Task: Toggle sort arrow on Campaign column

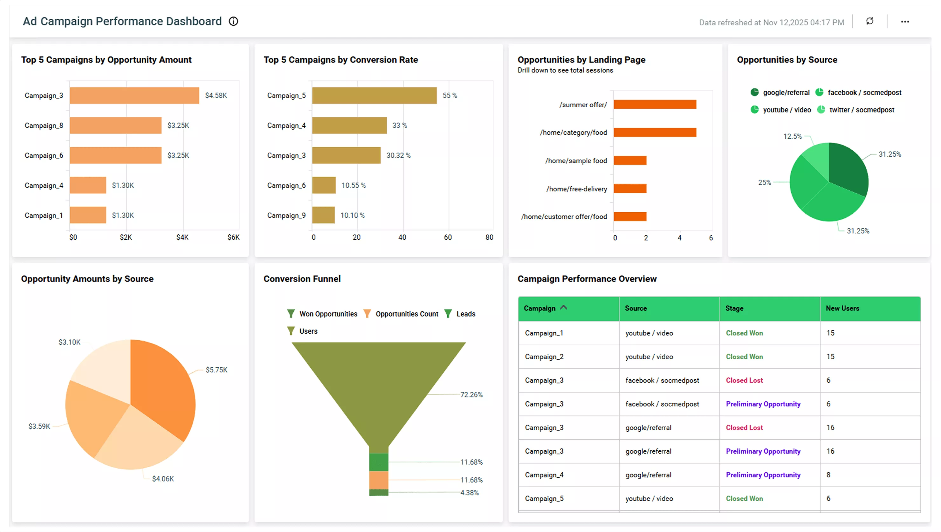Action: (563, 308)
